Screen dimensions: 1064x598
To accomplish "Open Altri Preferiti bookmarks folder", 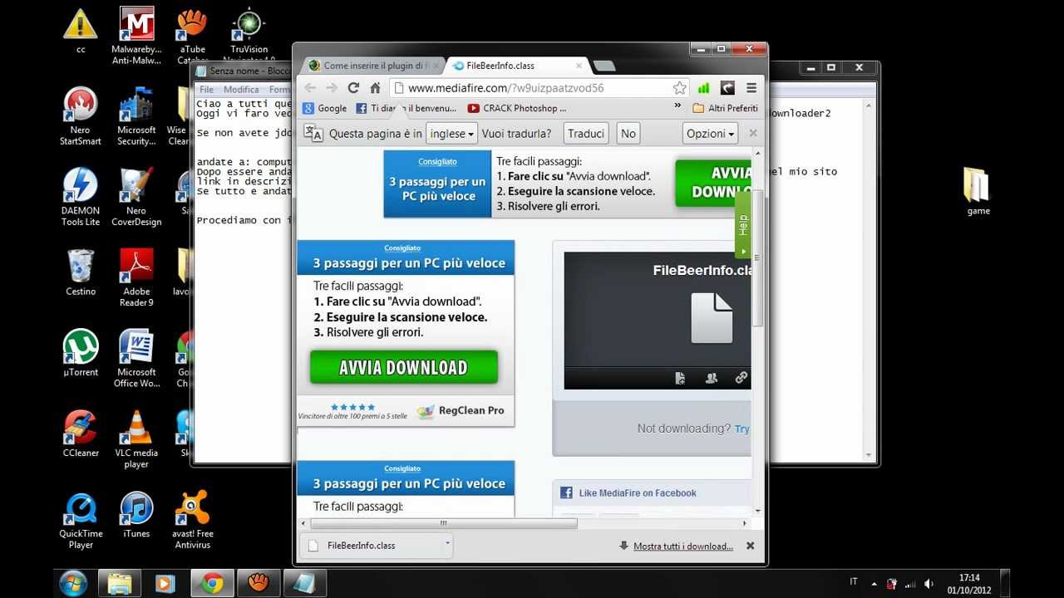I will pos(726,108).
